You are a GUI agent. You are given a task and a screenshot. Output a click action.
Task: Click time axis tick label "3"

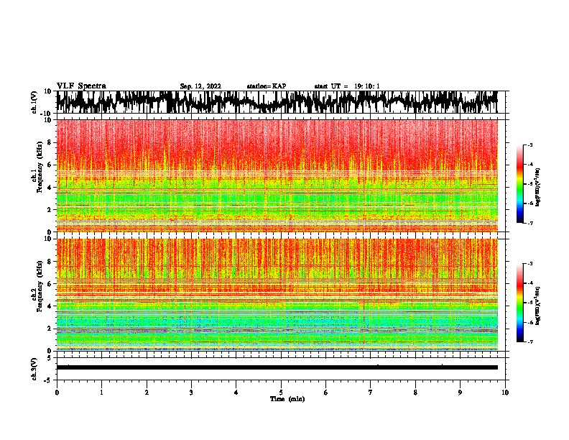[x=191, y=393]
